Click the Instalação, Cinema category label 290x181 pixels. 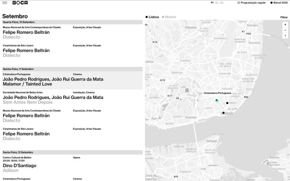[84, 92]
